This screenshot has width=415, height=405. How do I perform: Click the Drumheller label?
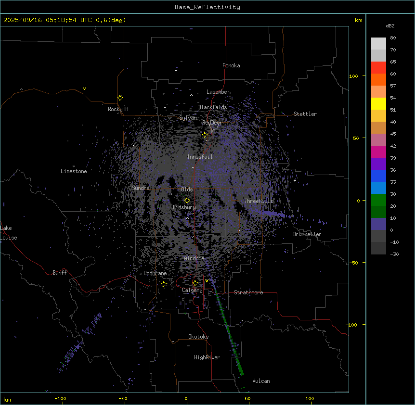pyautogui.click(x=307, y=234)
